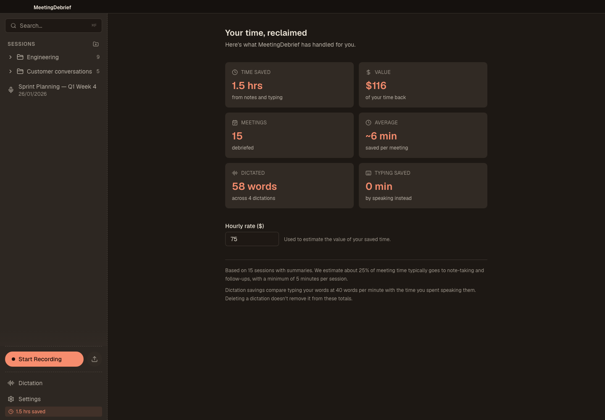
Task: Click the ~6 min average value
Action: coord(381,136)
